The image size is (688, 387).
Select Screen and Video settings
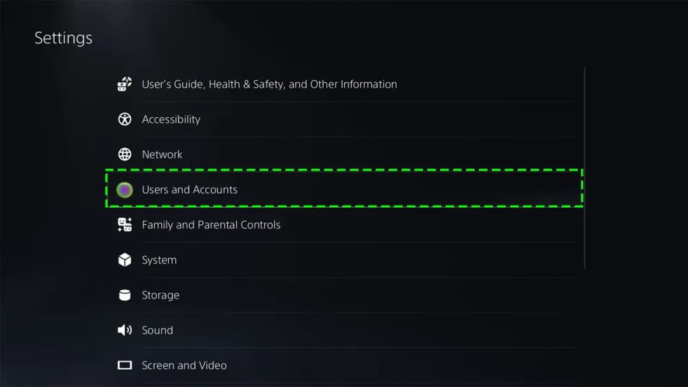coord(184,365)
